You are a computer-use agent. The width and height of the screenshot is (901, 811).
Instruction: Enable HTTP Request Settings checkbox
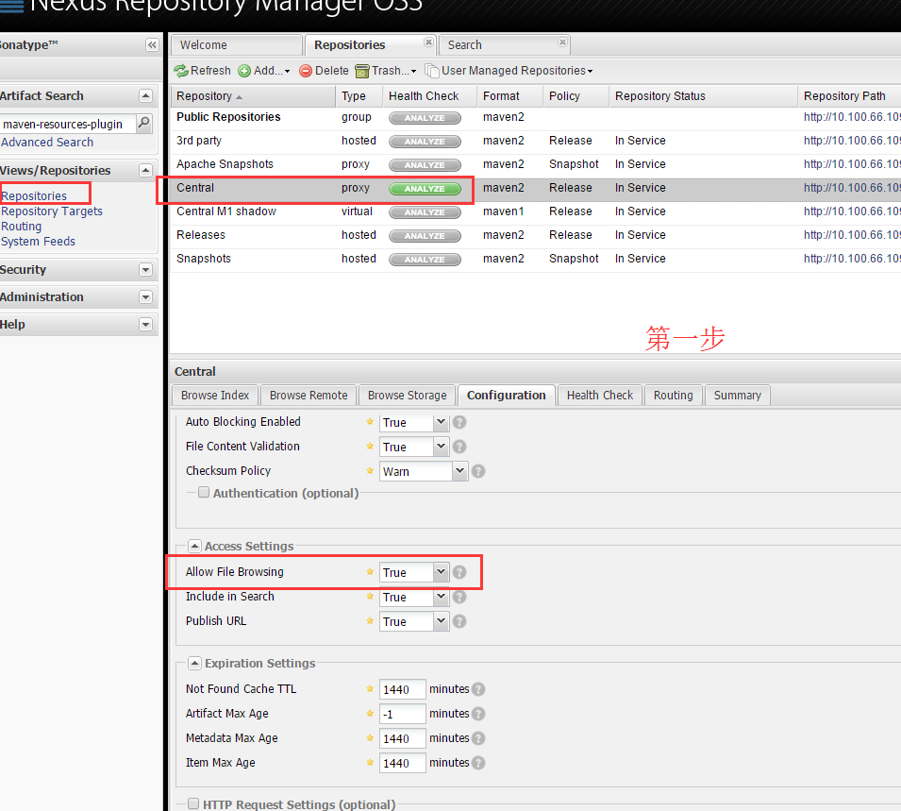[x=193, y=803]
